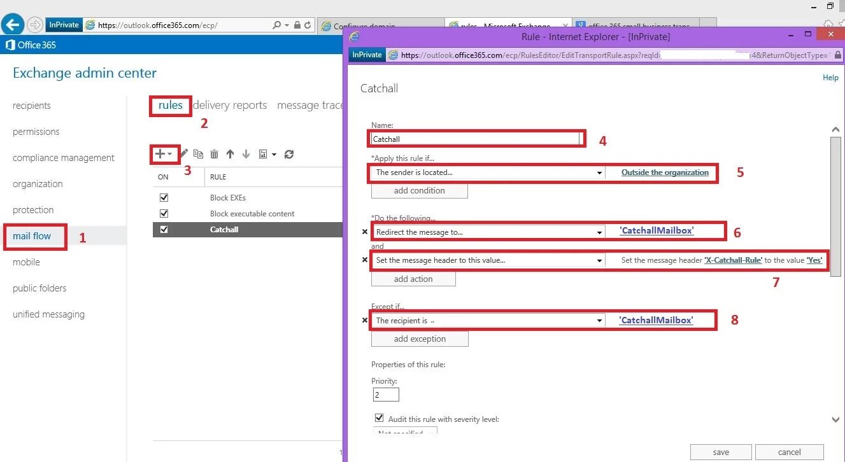Open protection in the left navigation
The width and height of the screenshot is (845, 462).
33,210
